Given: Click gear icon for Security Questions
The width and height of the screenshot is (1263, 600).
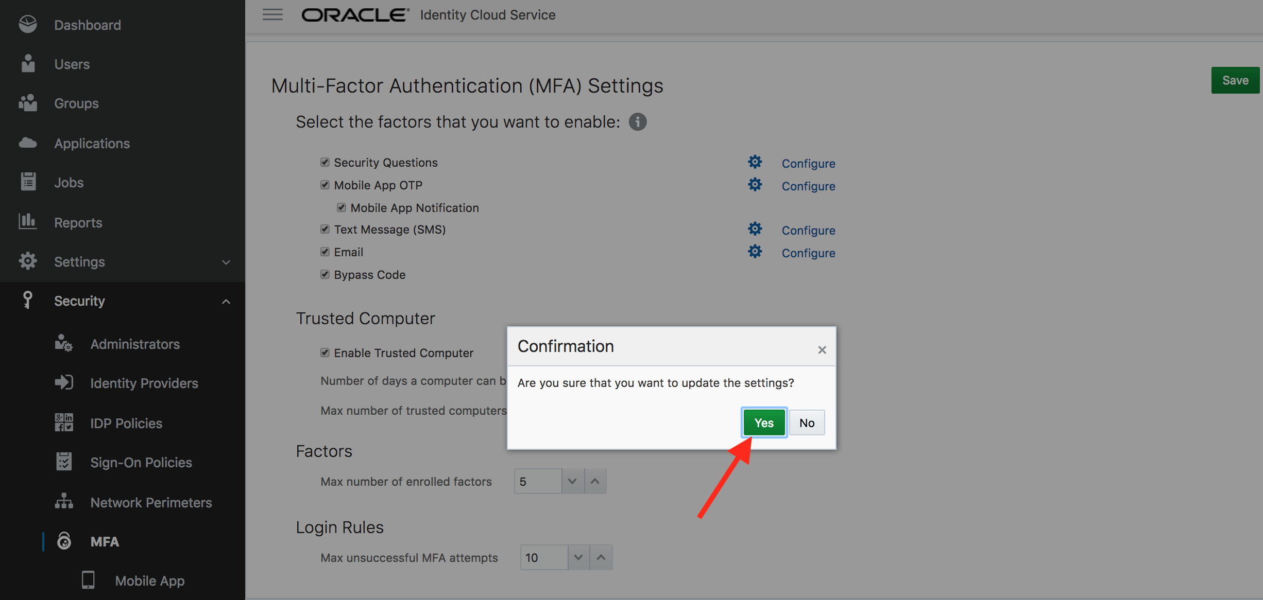Looking at the screenshot, I should [755, 162].
